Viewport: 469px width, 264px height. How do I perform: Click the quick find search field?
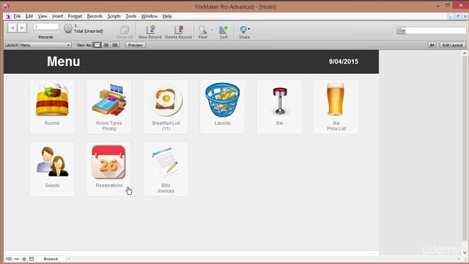point(436,30)
